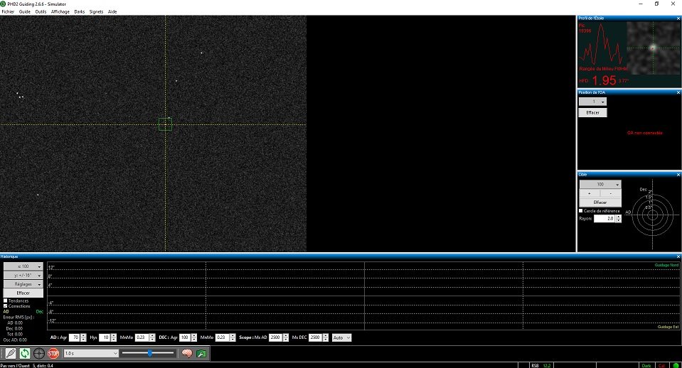Click the minus zoom button in Cible
The image size is (682, 368).
[611, 193]
